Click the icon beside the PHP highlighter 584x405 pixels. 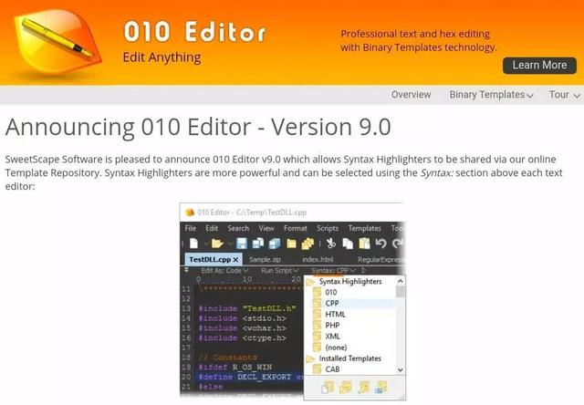pyautogui.click(x=317, y=326)
